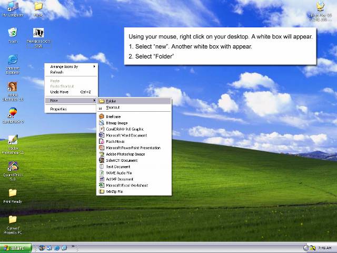Image resolution: width=337 pixels, height=253 pixels.
Task: Create a new SideACT! Document
Action: (x=134, y=160)
